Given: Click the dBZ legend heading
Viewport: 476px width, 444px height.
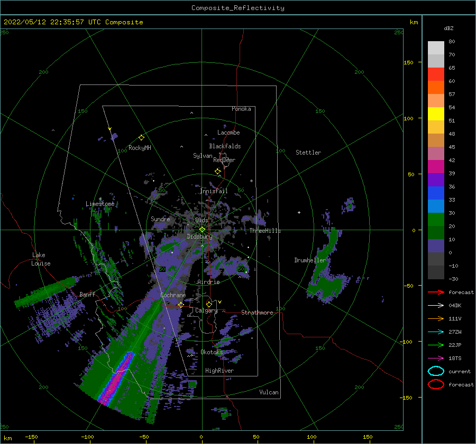Looking at the screenshot, I should [x=448, y=28].
